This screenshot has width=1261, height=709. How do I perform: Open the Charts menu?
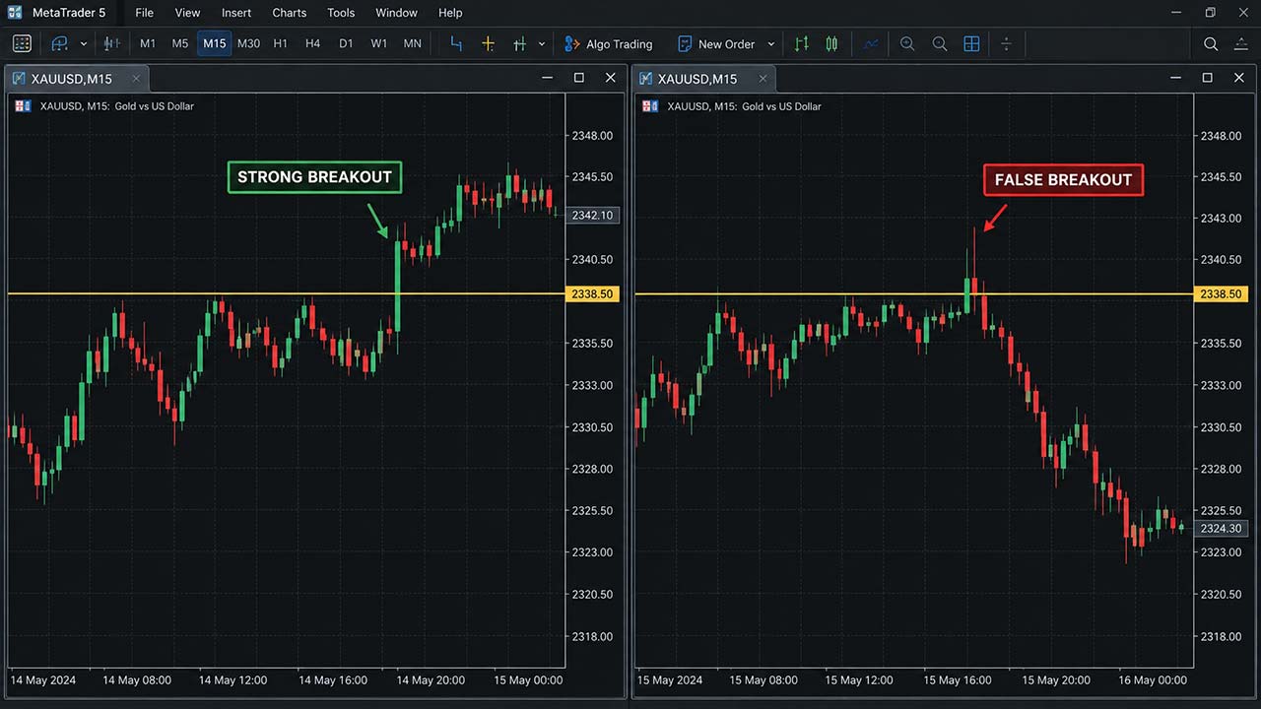coord(290,13)
